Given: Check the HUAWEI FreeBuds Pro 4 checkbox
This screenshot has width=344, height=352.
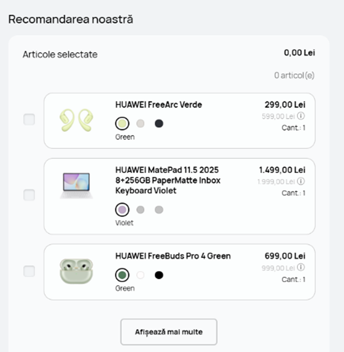Looking at the screenshot, I should (x=29, y=271).
